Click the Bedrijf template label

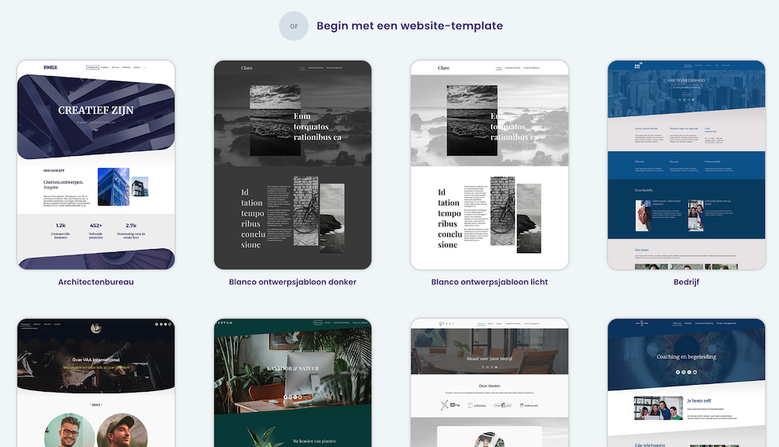(x=686, y=282)
